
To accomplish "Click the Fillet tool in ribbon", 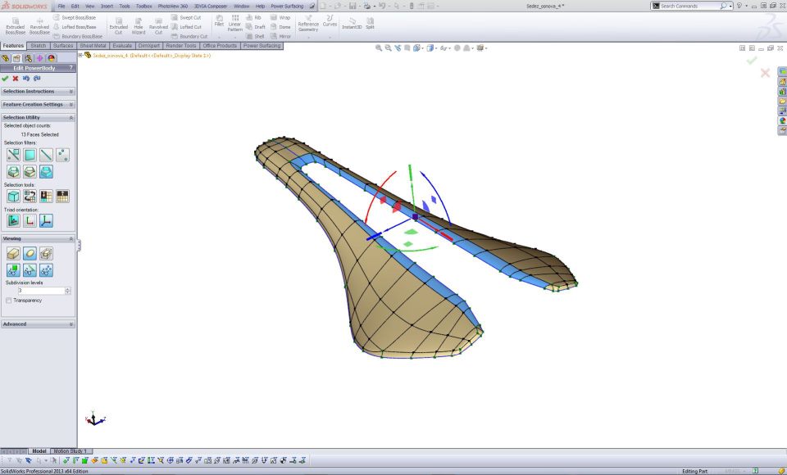I will point(219,20).
